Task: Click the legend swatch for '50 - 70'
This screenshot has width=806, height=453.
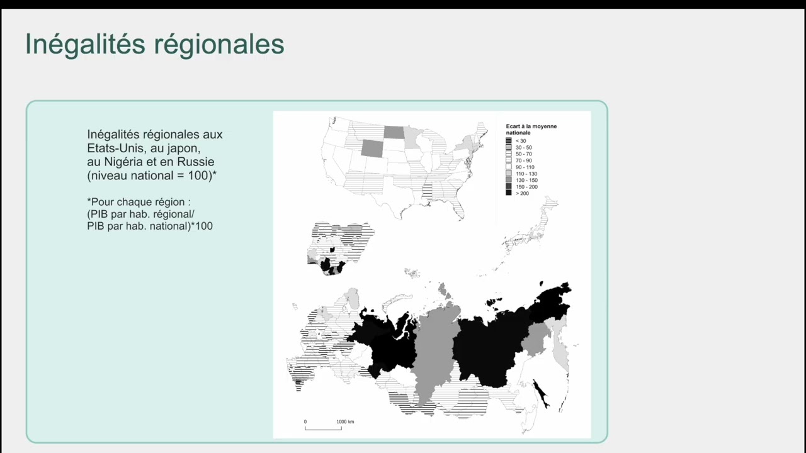Action: pyautogui.click(x=509, y=154)
